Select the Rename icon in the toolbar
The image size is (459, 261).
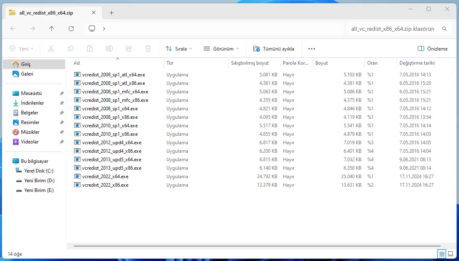coord(109,48)
